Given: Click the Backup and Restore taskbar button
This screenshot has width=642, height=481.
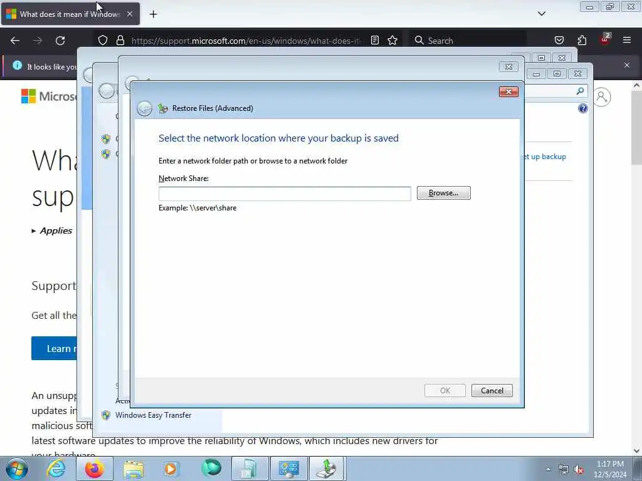Looking at the screenshot, I should point(327,468).
